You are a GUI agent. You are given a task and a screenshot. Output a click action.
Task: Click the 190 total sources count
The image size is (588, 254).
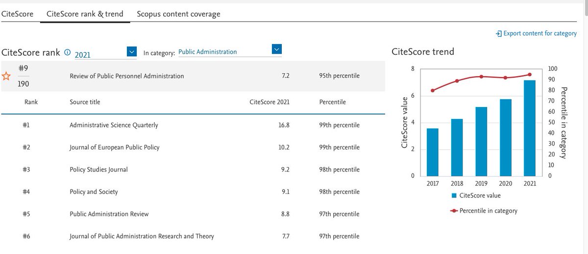24,84
